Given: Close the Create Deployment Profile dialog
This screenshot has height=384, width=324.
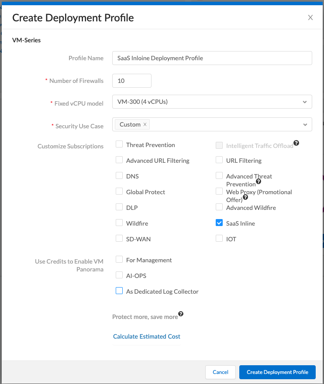Looking at the screenshot, I should pyautogui.click(x=310, y=17).
